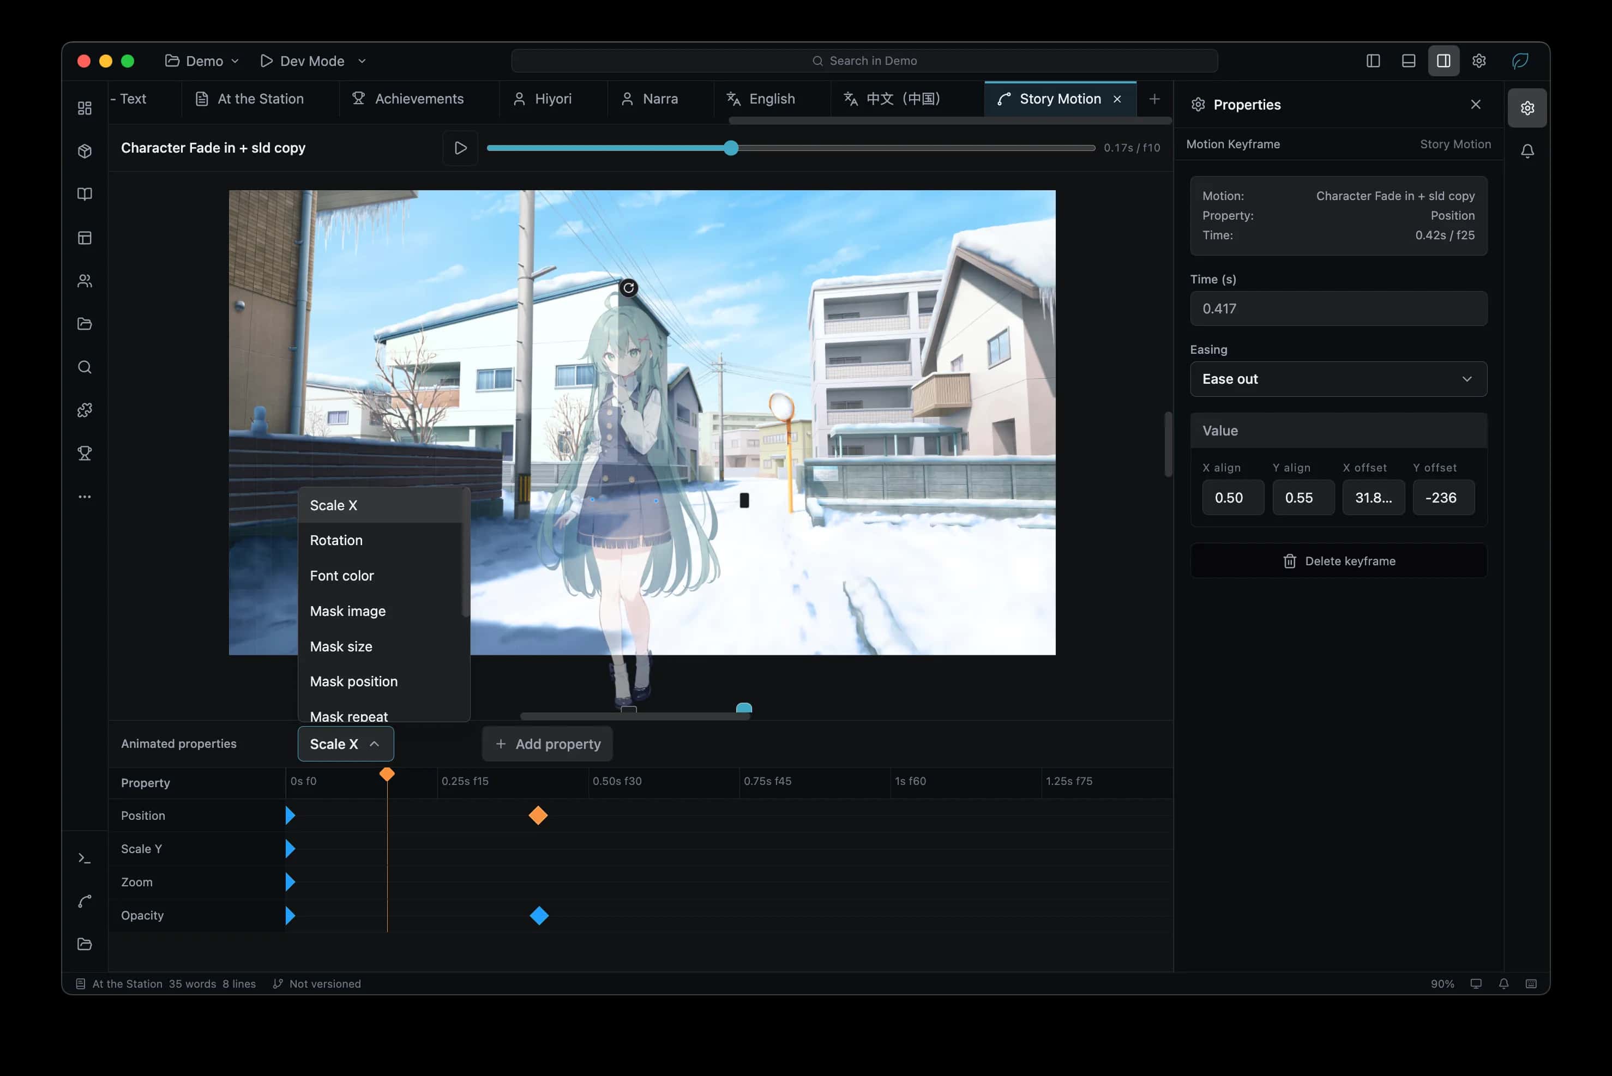
Task: Click the blue Opacity keyframe diamond
Action: (539, 915)
